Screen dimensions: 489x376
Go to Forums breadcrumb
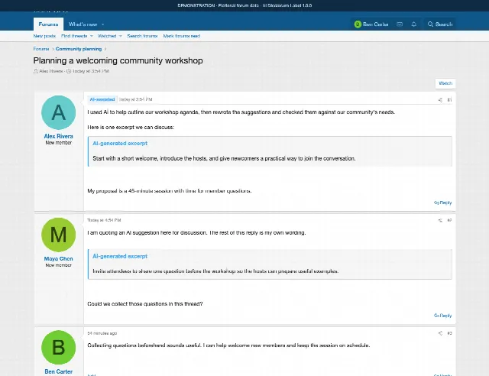point(41,49)
